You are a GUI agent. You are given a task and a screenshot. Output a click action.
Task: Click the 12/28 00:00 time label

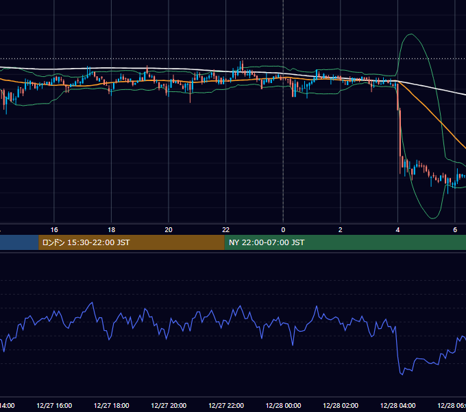[283, 406]
